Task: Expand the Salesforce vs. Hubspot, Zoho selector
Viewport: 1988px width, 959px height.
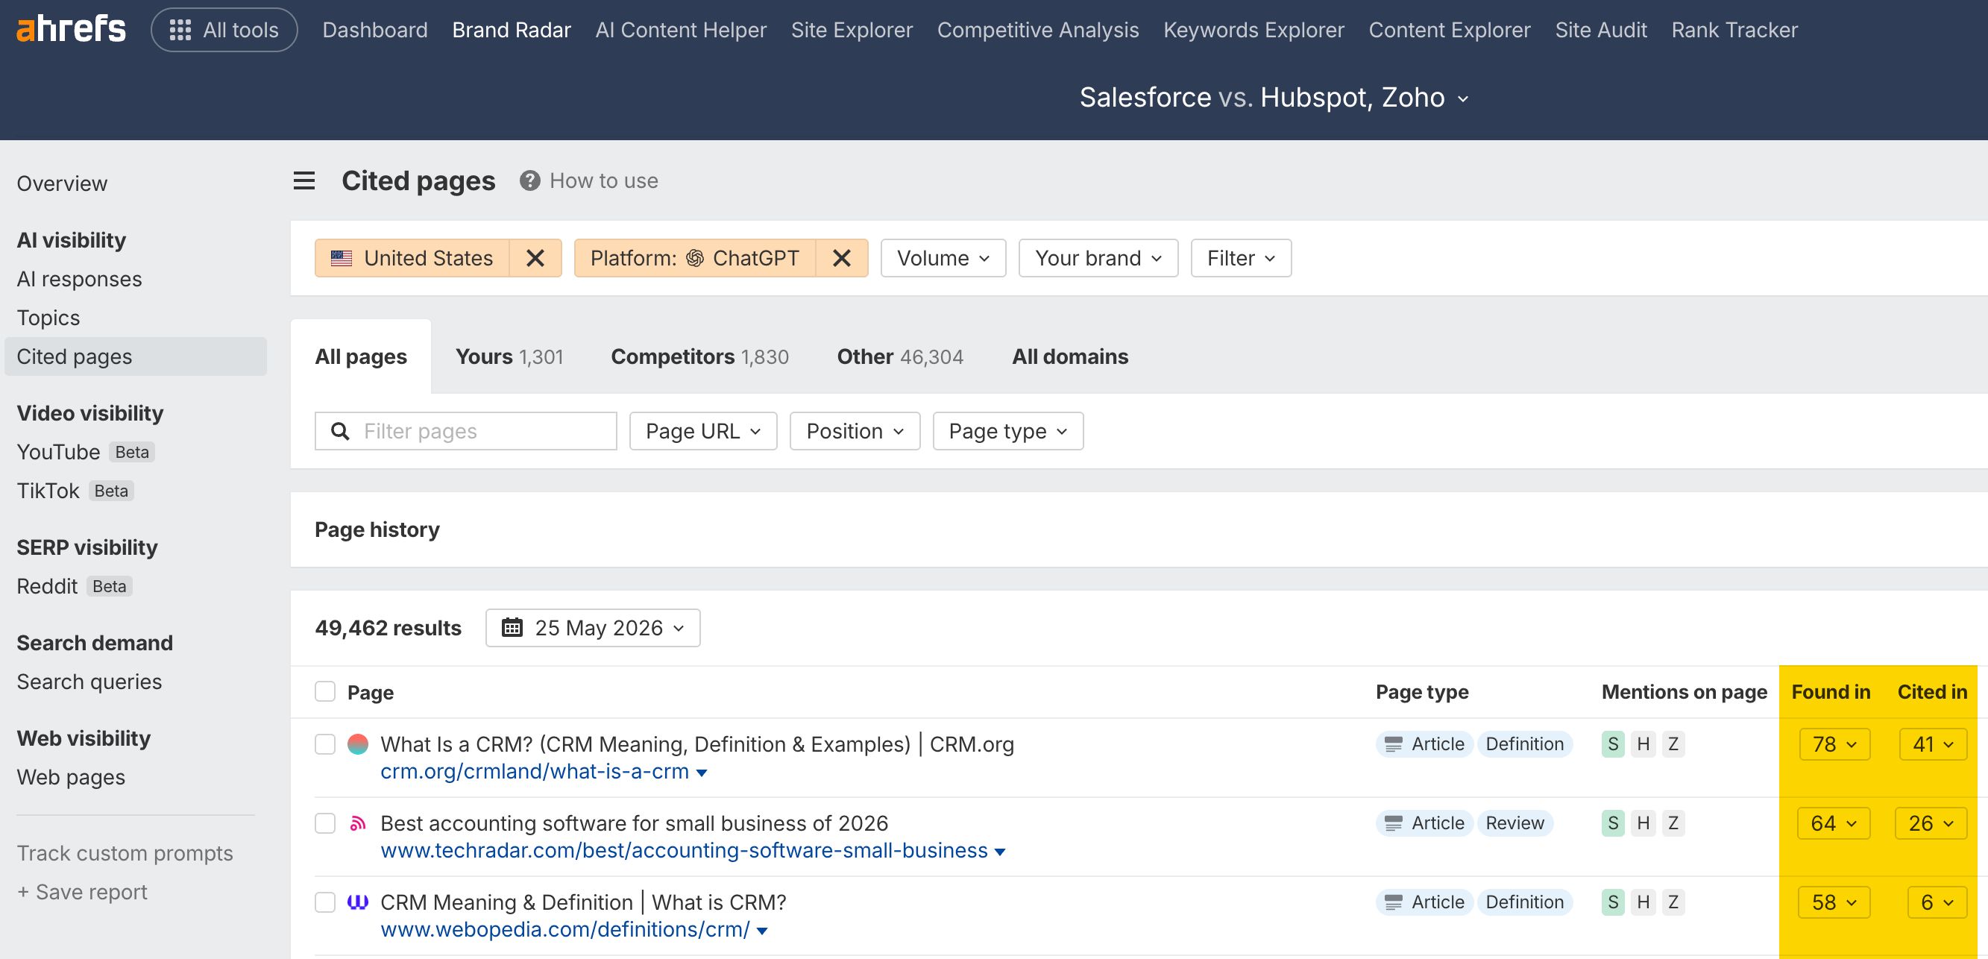Action: point(1274,97)
